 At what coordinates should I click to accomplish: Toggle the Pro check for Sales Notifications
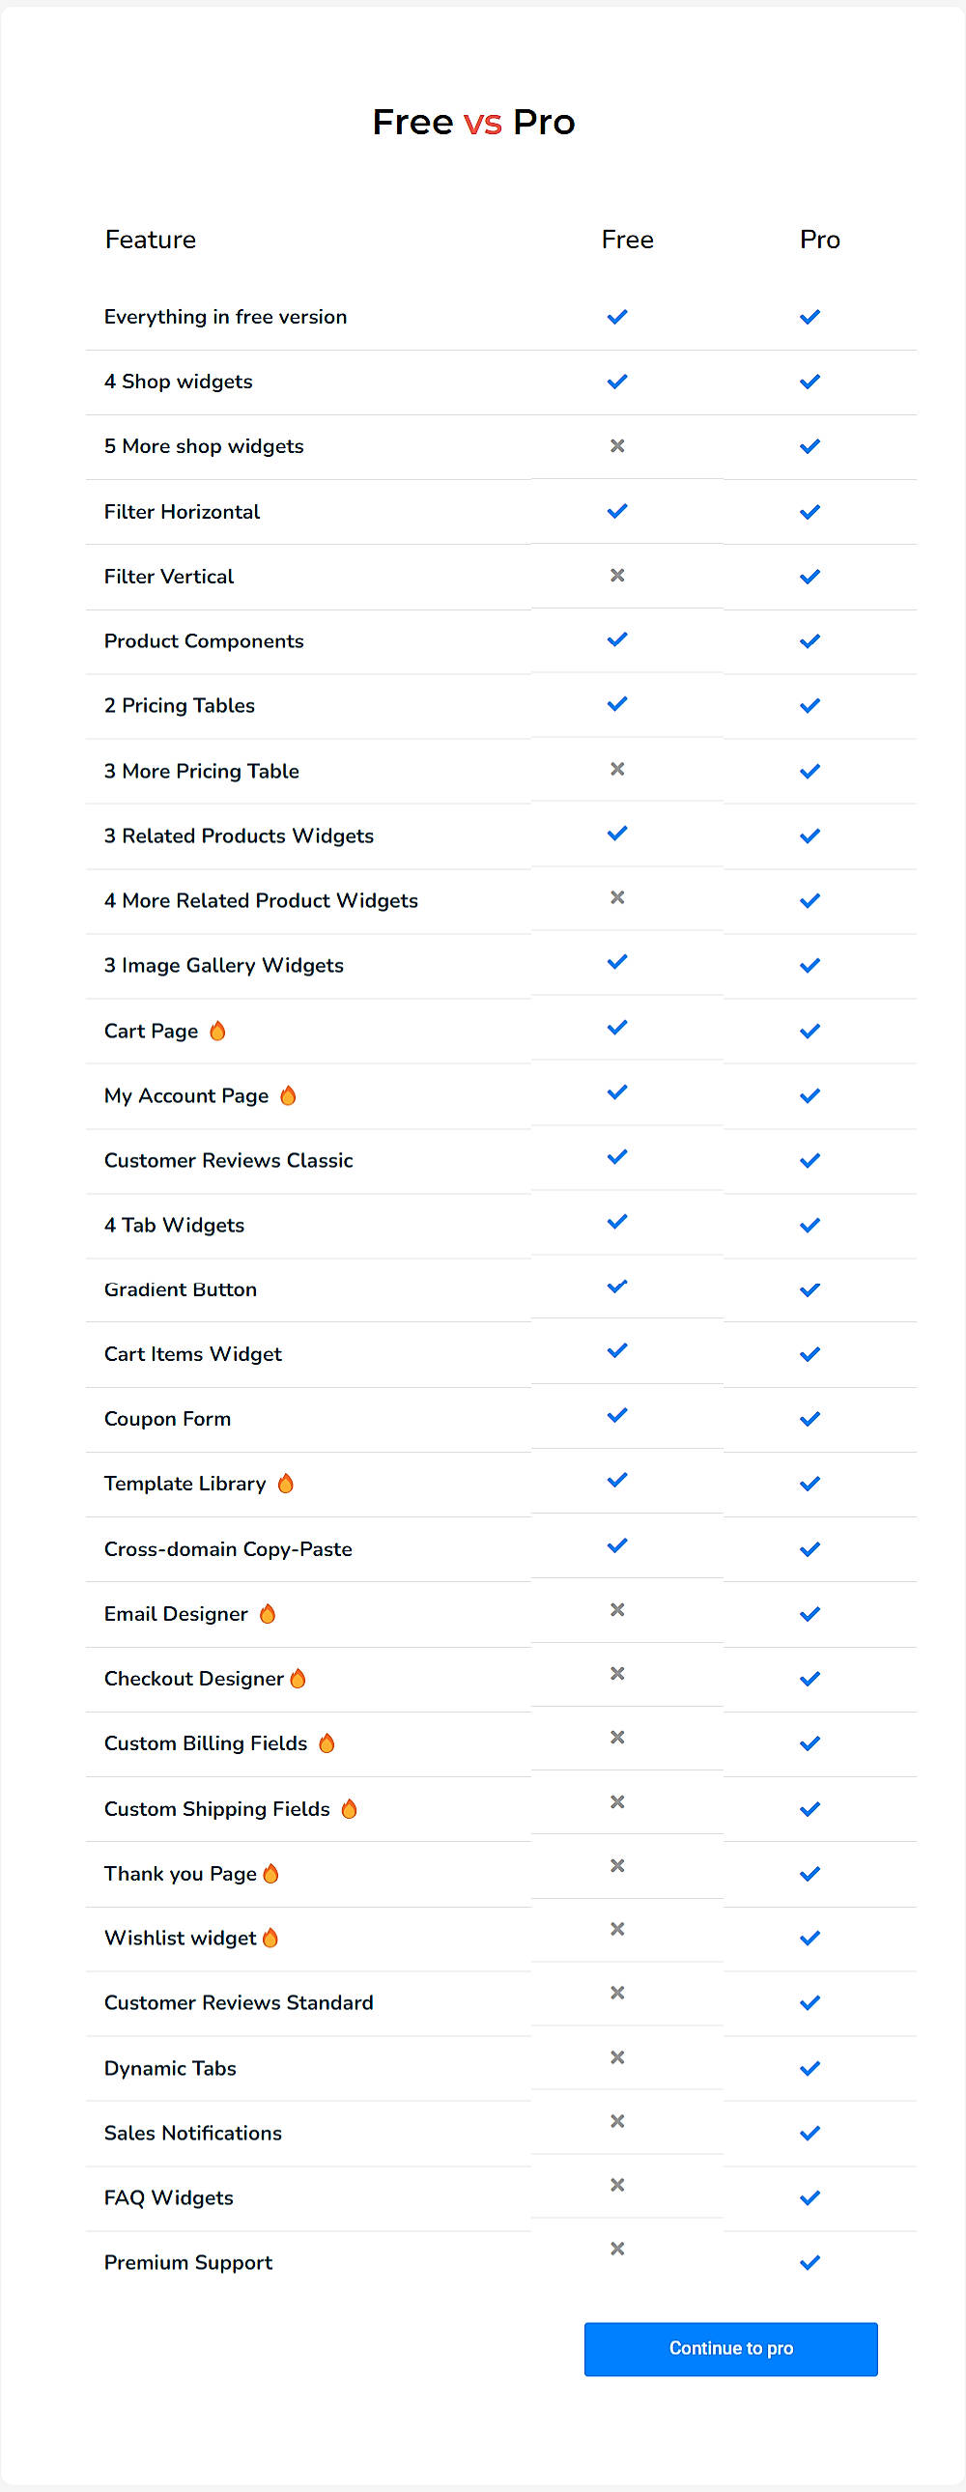(810, 2132)
